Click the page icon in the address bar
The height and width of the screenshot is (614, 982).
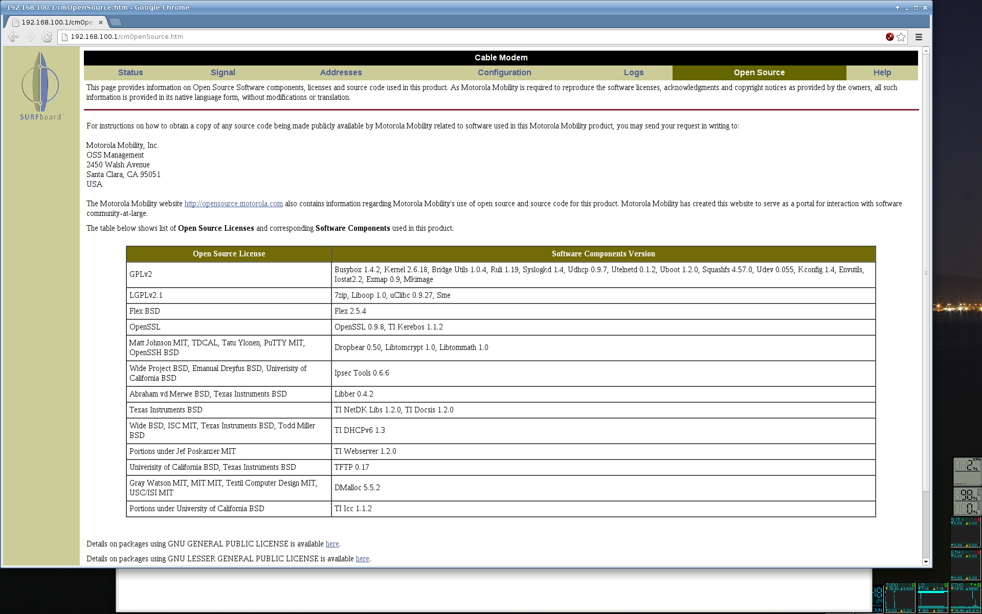[64, 37]
